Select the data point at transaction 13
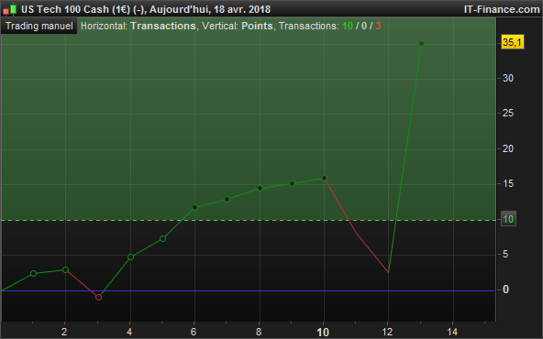The image size is (543, 339). pos(421,44)
